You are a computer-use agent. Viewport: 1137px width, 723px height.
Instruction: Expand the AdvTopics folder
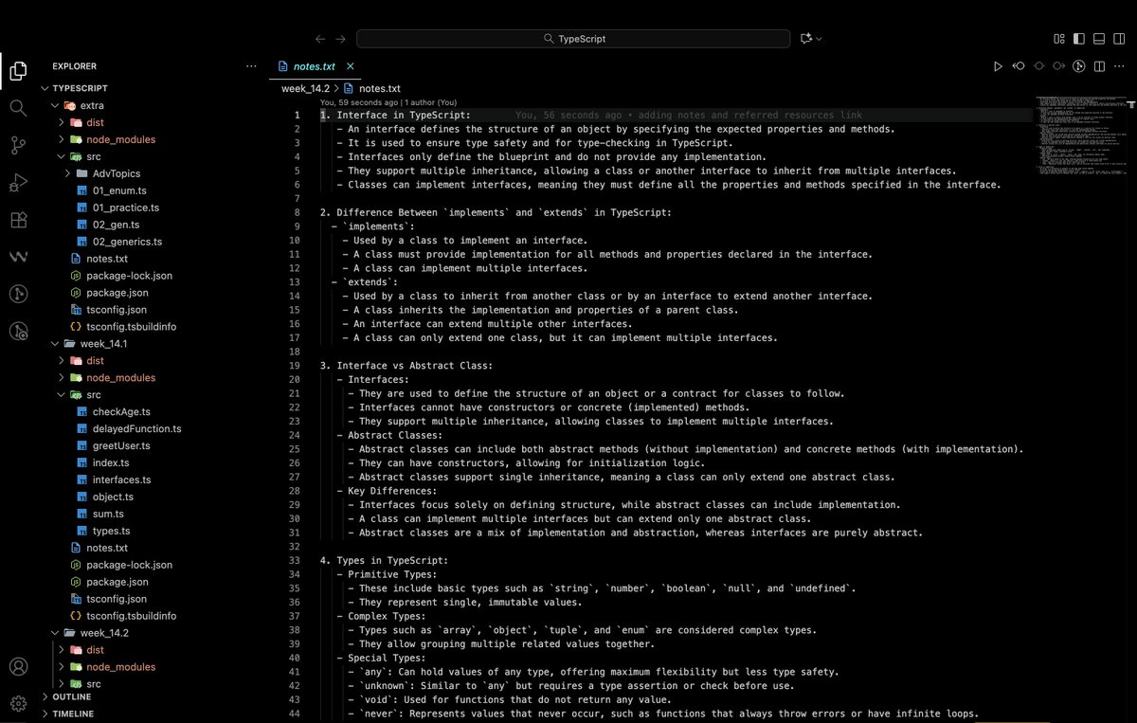(x=68, y=173)
